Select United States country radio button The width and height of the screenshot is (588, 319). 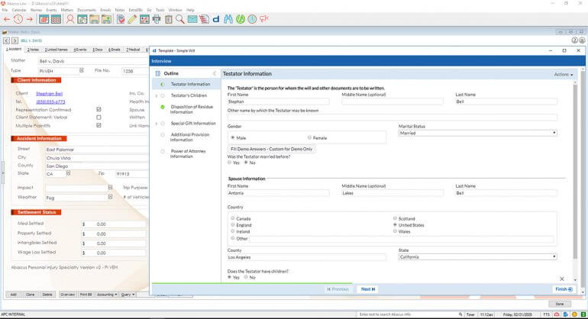tap(395, 225)
